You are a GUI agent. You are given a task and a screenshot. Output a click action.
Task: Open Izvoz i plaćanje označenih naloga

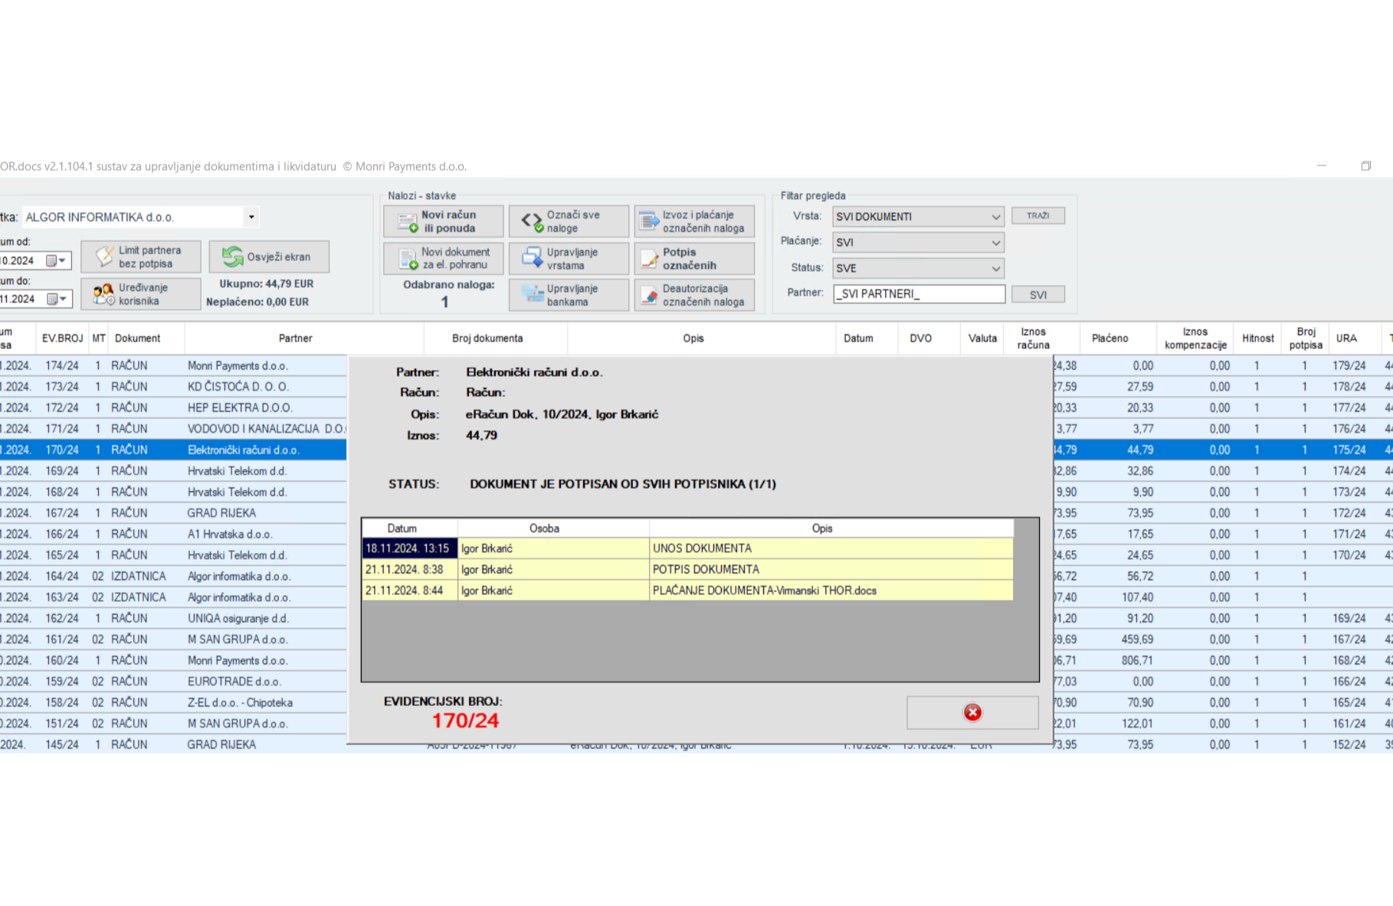tap(694, 221)
